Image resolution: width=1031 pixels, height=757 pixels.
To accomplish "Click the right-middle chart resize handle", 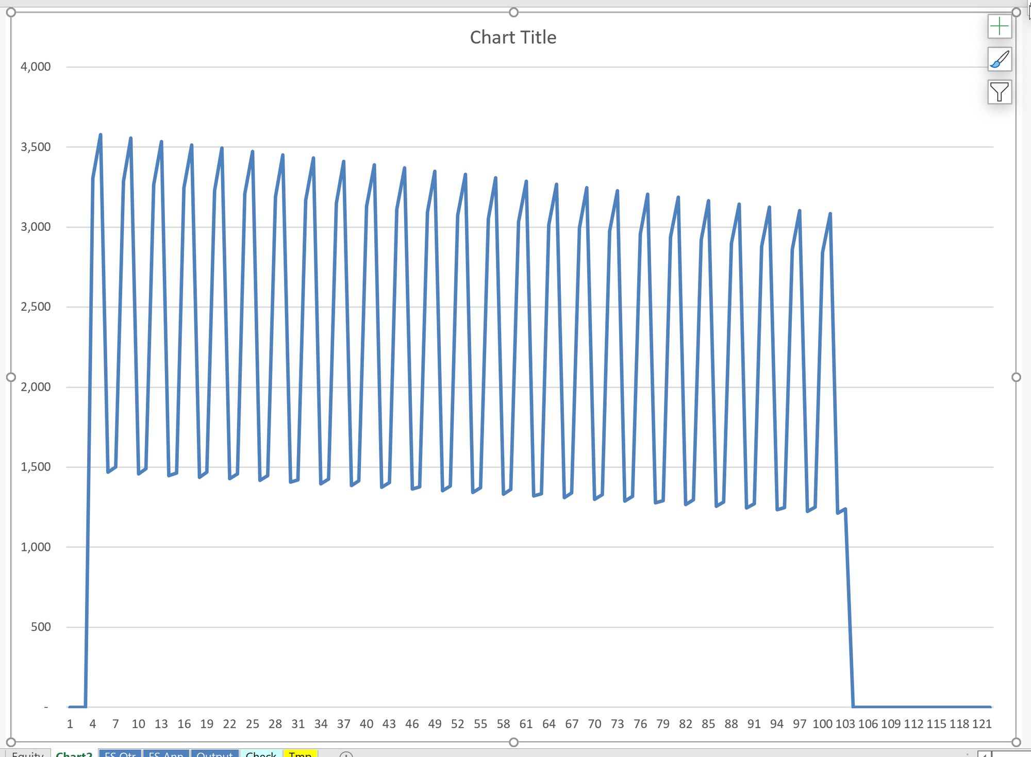I will click(x=1016, y=377).
